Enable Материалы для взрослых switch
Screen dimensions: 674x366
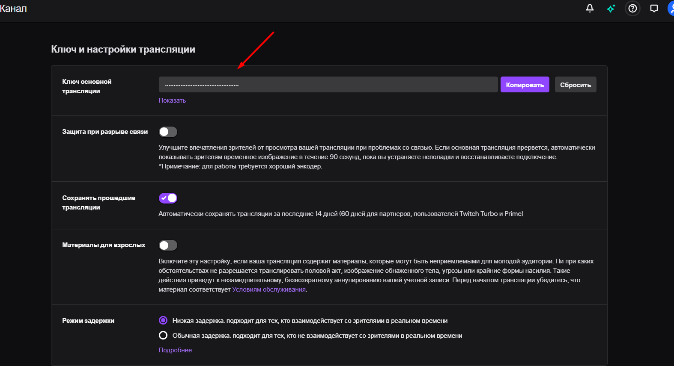[168, 245]
